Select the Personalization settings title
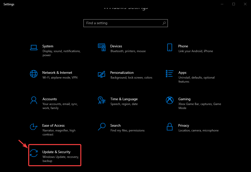 (x=122, y=73)
